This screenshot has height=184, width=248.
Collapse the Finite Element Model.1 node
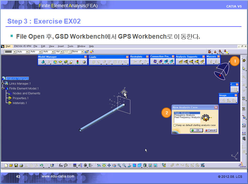3,88
